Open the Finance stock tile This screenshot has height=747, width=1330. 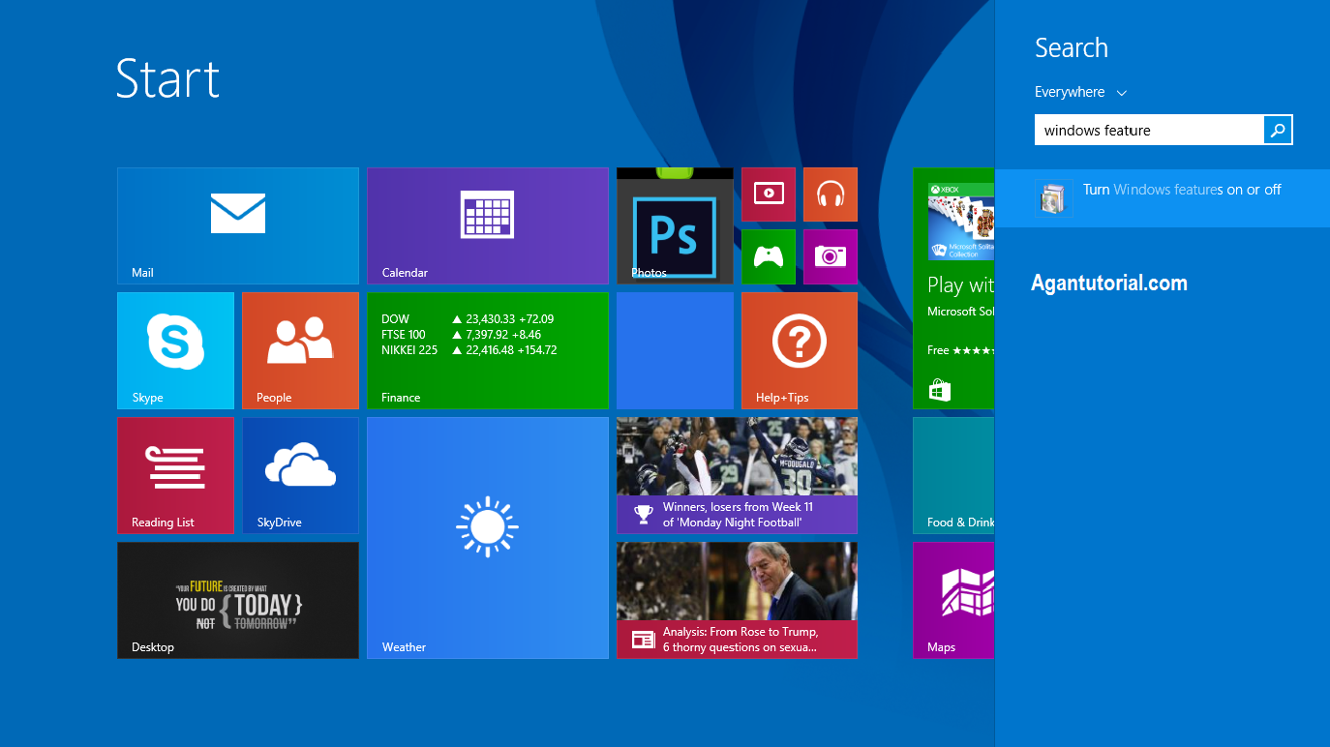[488, 350]
